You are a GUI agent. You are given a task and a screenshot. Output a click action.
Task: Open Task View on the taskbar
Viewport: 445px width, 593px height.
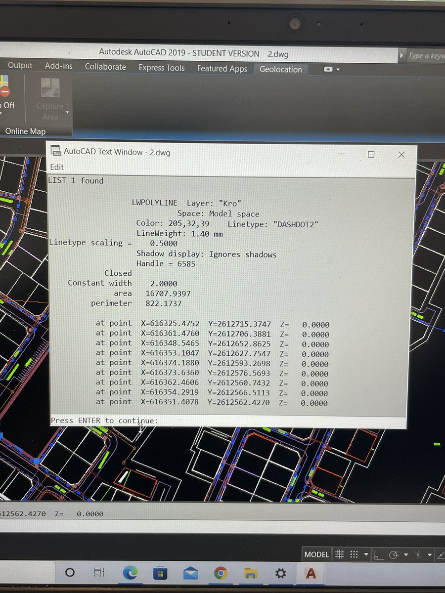tap(99, 572)
